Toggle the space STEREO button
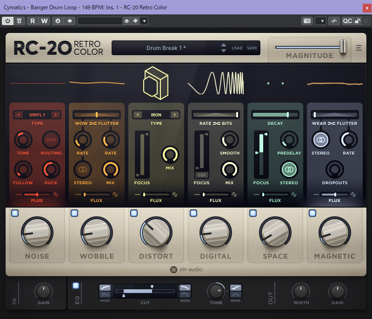The image size is (372, 319). coord(289,169)
